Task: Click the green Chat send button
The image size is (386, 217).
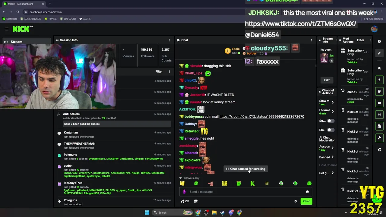Action: point(306,201)
